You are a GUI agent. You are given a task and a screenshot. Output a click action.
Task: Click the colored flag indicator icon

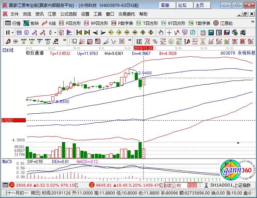tap(69, 33)
